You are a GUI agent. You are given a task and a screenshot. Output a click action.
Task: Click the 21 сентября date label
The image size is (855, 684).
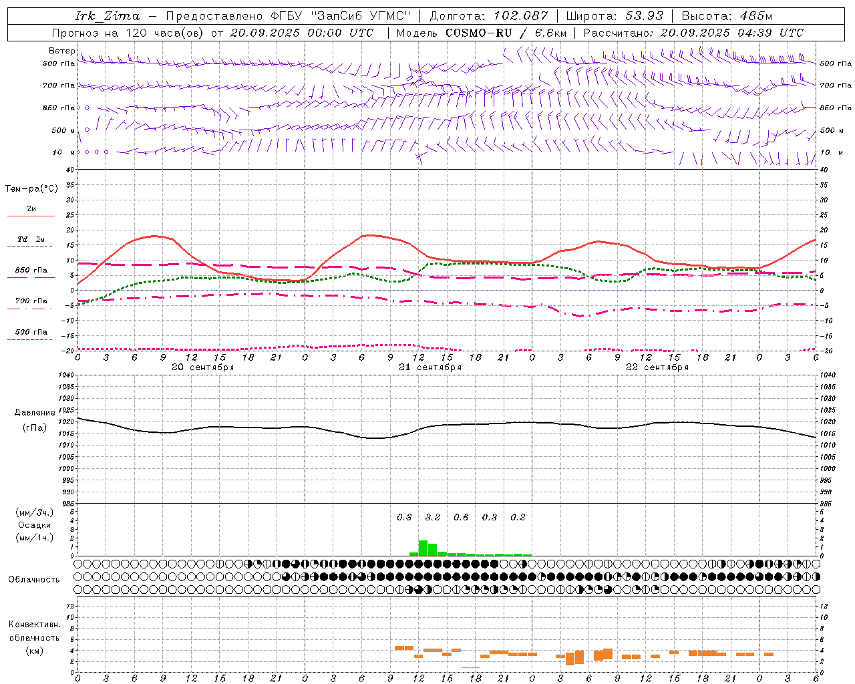[x=430, y=367]
